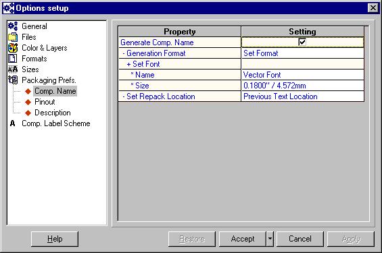This screenshot has width=382, height=253.
Task: Click the Setting column header
Action: [x=303, y=32]
